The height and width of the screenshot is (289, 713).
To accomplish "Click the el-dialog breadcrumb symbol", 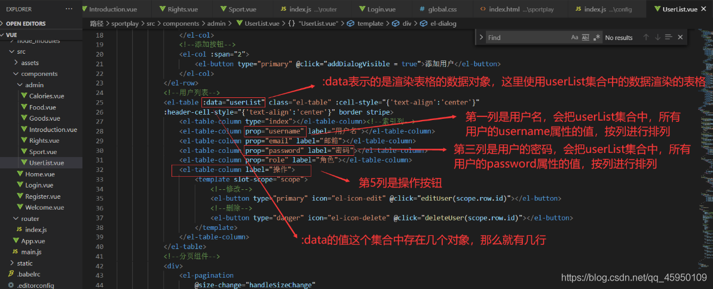I will 437,24.
